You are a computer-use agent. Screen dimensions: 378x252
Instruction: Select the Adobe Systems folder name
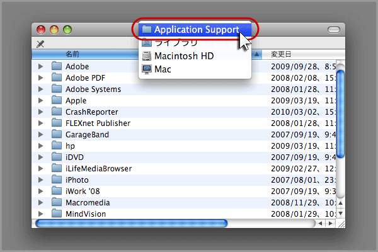tap(93, 89)
